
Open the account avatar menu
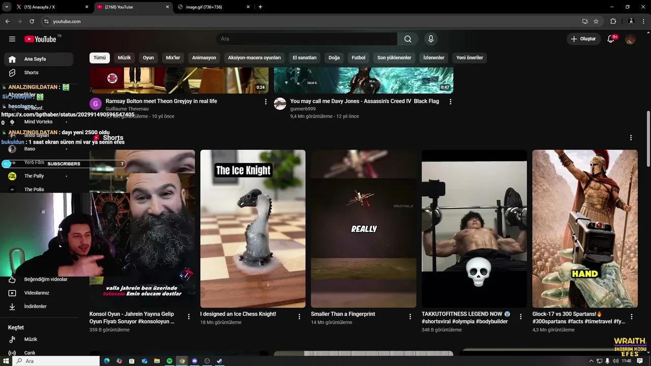point(630,39)
